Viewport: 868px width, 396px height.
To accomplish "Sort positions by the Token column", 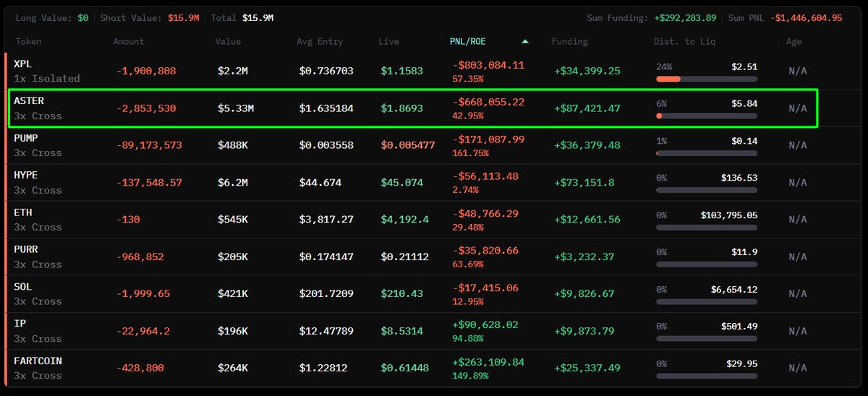I will (29, 42).
